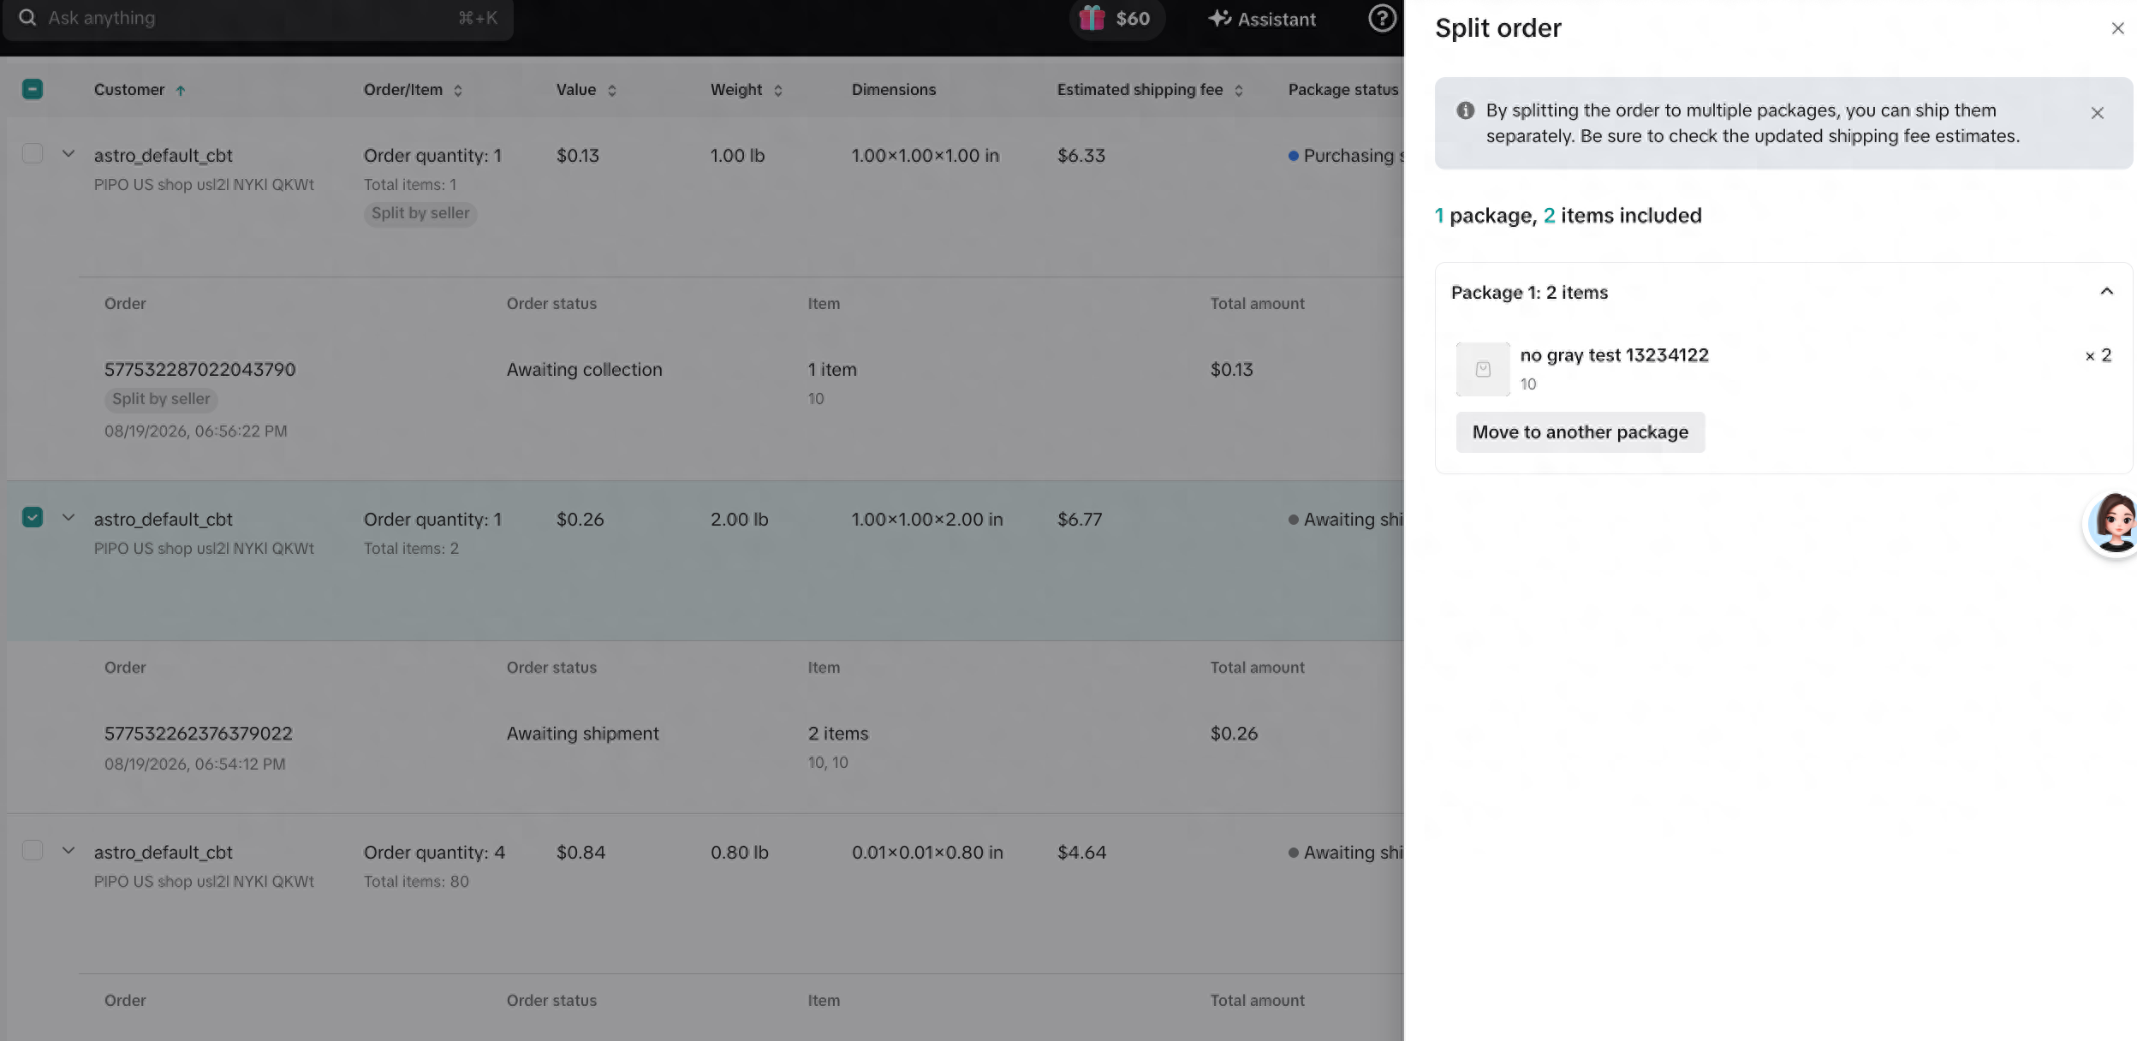The image size is (2137, 1041).
Task: Uncheck the $0.26 order row checkbox
Action: coord(33,517)
